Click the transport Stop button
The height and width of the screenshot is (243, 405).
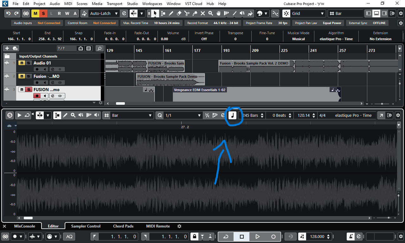tap(242, 236)
